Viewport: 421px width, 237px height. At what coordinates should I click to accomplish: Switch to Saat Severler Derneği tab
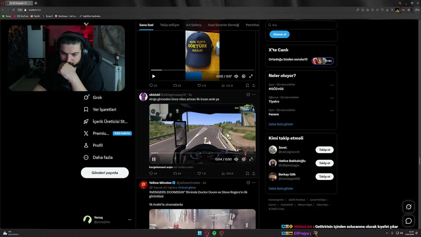[x=223, y=25]
